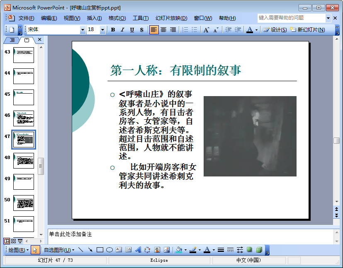Add a new slide with 新幻灯片 button

[x=307, y=30]
